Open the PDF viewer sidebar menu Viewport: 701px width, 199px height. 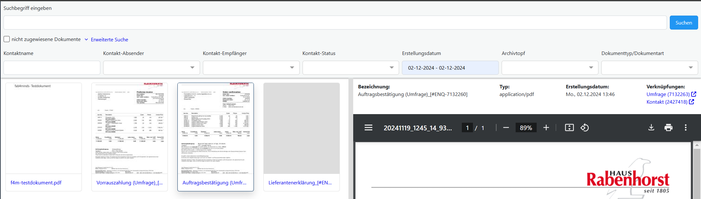point(368,128)
